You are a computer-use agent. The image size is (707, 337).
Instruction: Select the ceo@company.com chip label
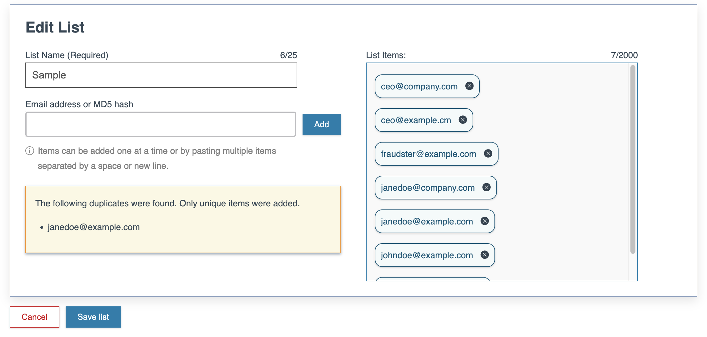click(x=419, y=87)
